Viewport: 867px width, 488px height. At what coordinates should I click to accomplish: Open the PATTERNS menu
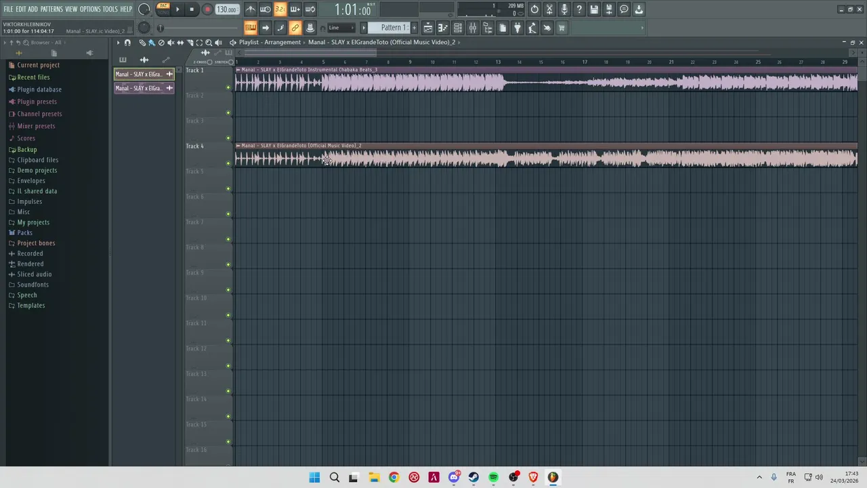[51, 9]
